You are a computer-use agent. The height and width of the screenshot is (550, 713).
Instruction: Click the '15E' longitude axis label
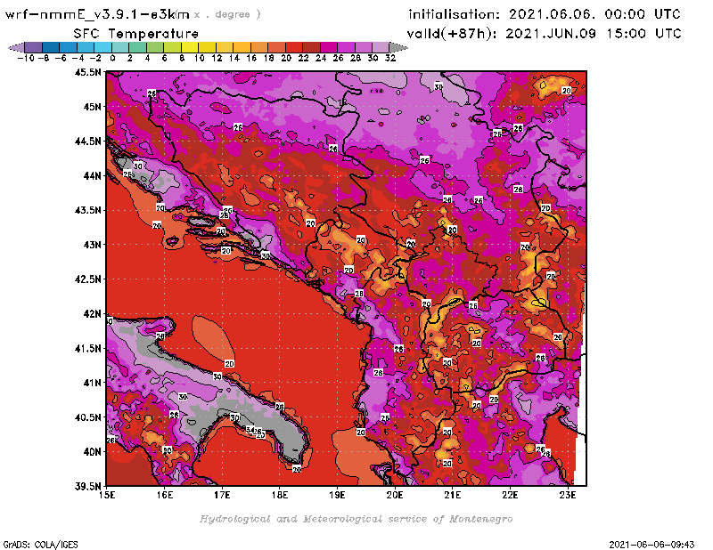tap(107, 495)
